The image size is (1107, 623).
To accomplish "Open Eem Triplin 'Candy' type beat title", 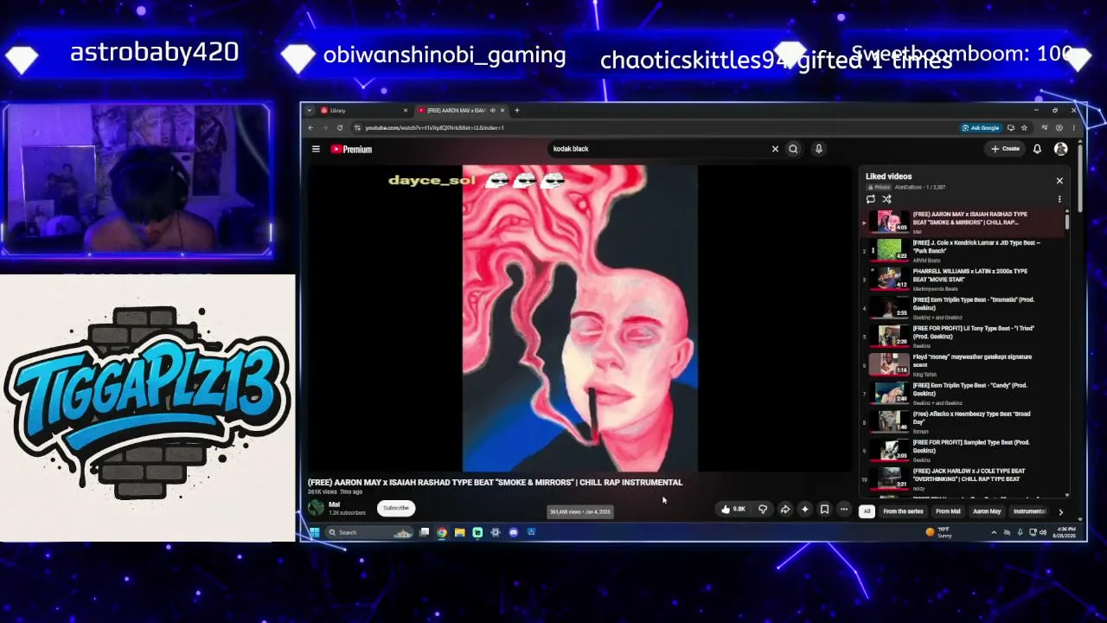I will click(x=969, y=389).
